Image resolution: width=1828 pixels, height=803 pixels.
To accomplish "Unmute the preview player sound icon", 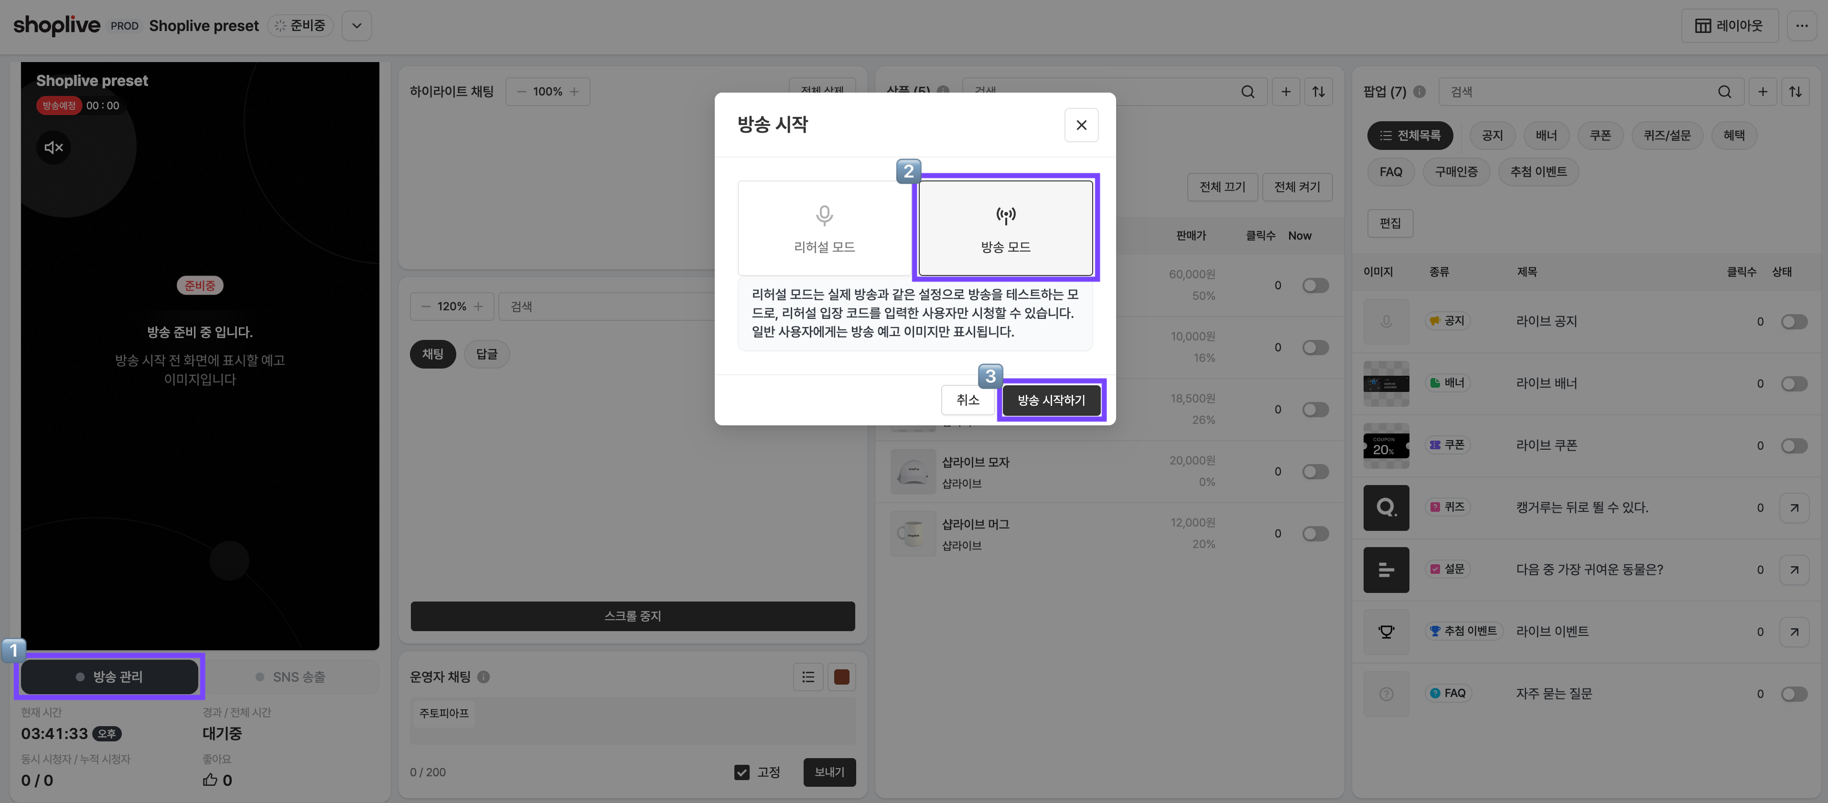I will pyautogui.click(x=54, y=148).
